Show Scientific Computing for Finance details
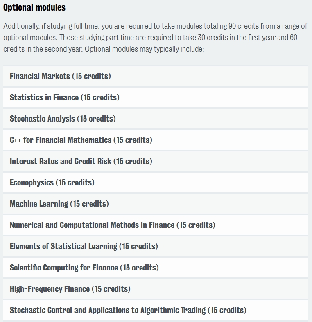312x322 pixels. click(x=155, y=268)
